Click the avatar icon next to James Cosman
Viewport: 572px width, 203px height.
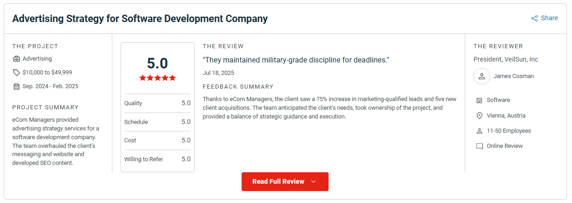point(481,76)
